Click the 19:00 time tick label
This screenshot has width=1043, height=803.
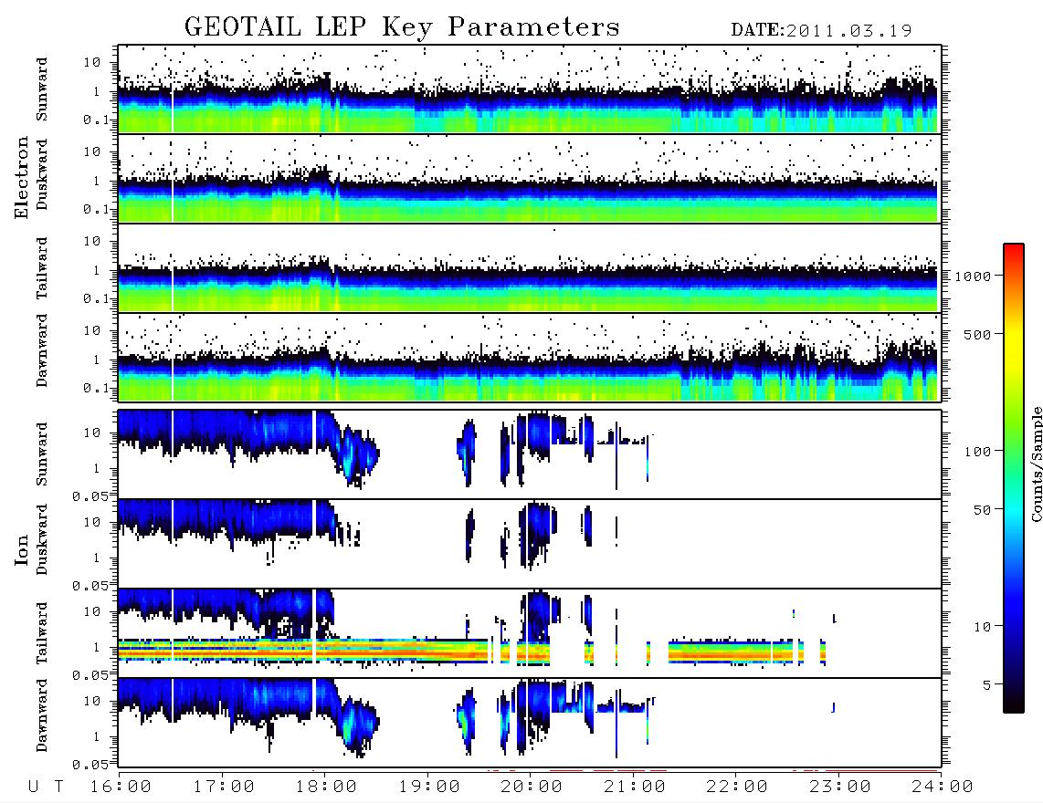[429, 787]
